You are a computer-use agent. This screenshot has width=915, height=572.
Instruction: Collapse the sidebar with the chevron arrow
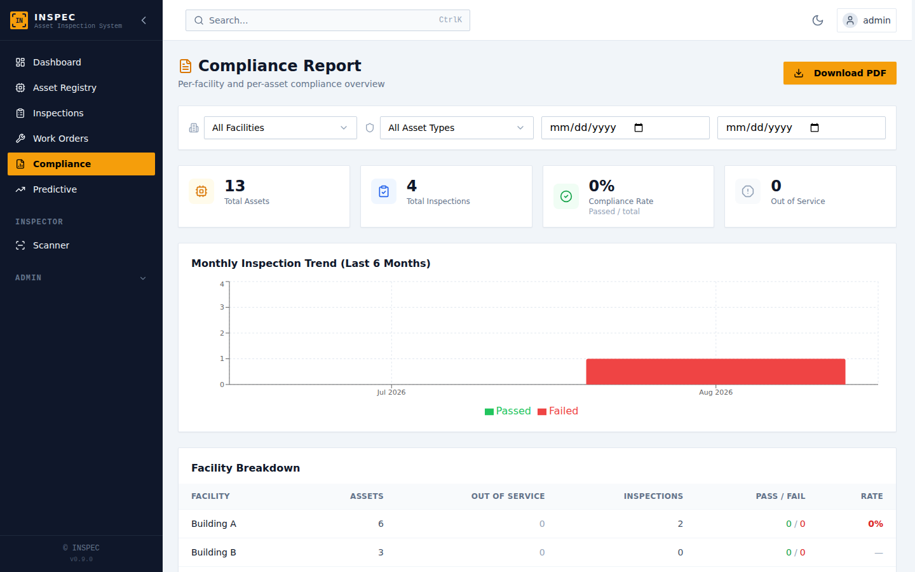(144, 20)
